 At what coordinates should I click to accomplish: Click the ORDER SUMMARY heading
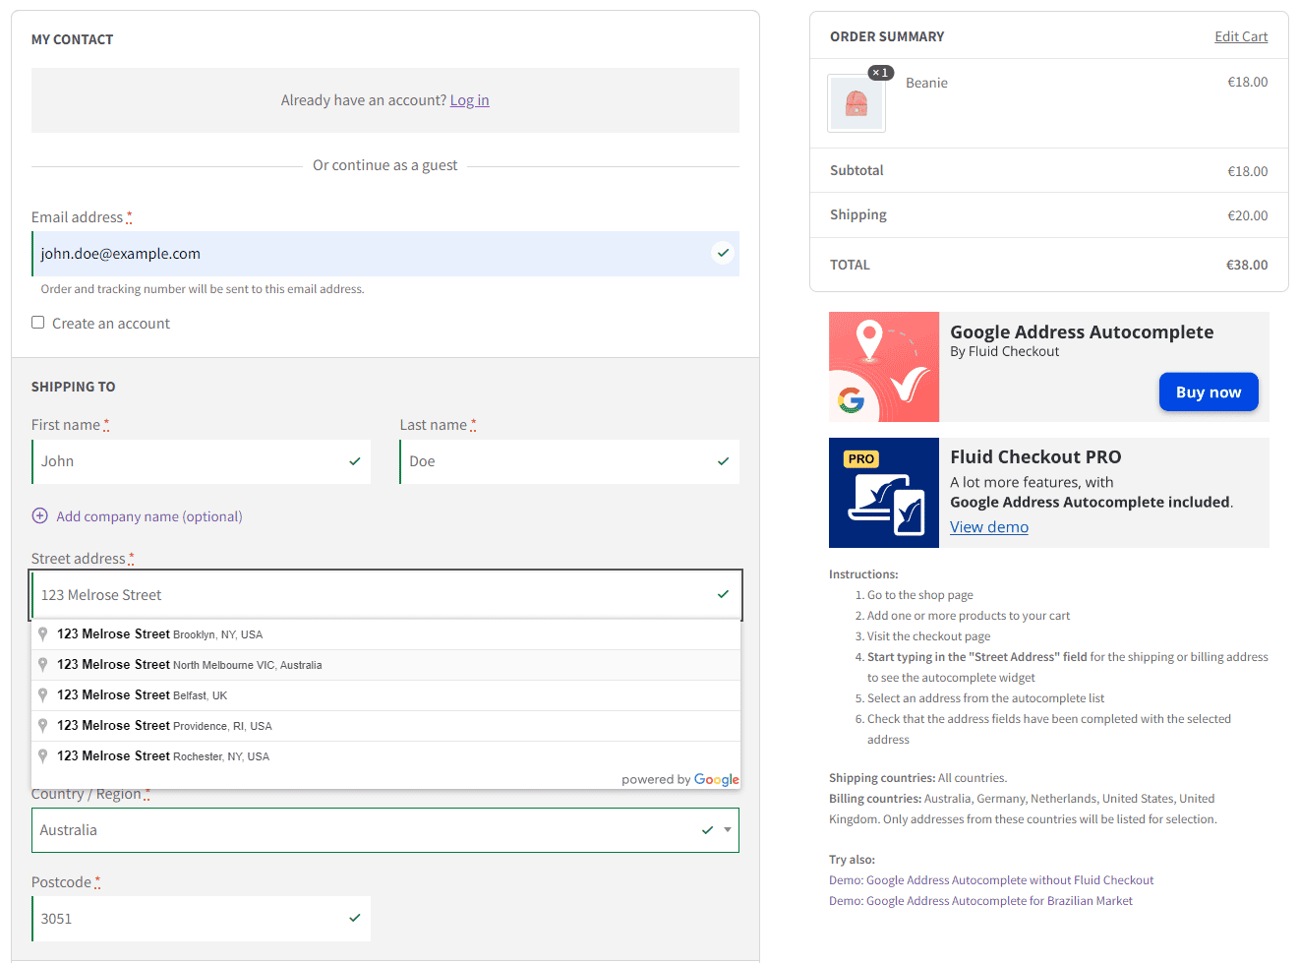pyautogui.click(x=887, y=36)
